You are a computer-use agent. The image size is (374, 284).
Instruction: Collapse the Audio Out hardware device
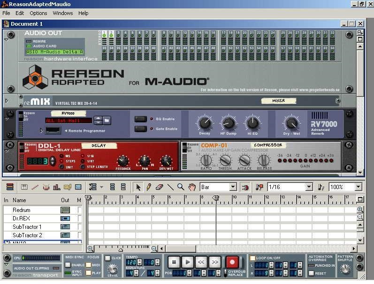click(7, 40)
